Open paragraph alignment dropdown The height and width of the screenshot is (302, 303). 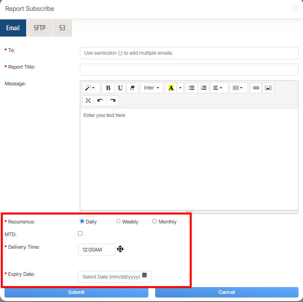(217, 88)
